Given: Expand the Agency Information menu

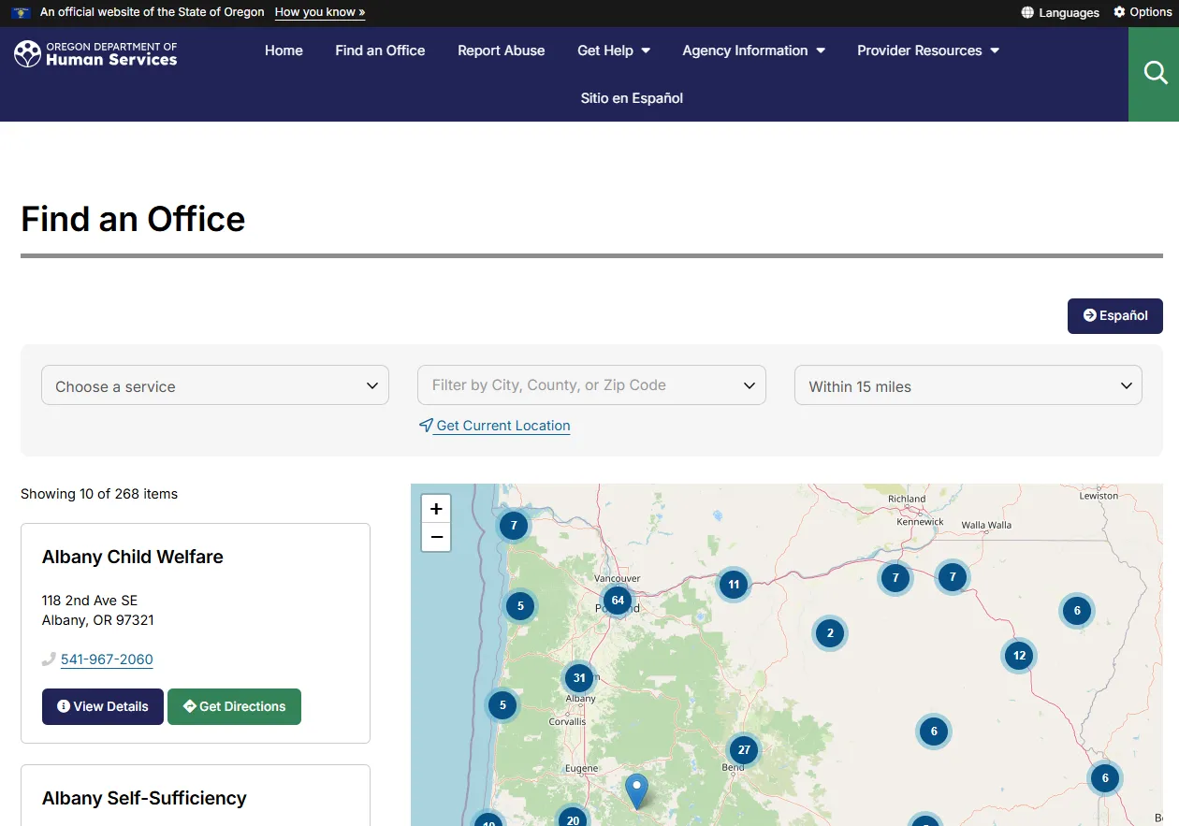Looking at the screenshot, I should (754, 51).
